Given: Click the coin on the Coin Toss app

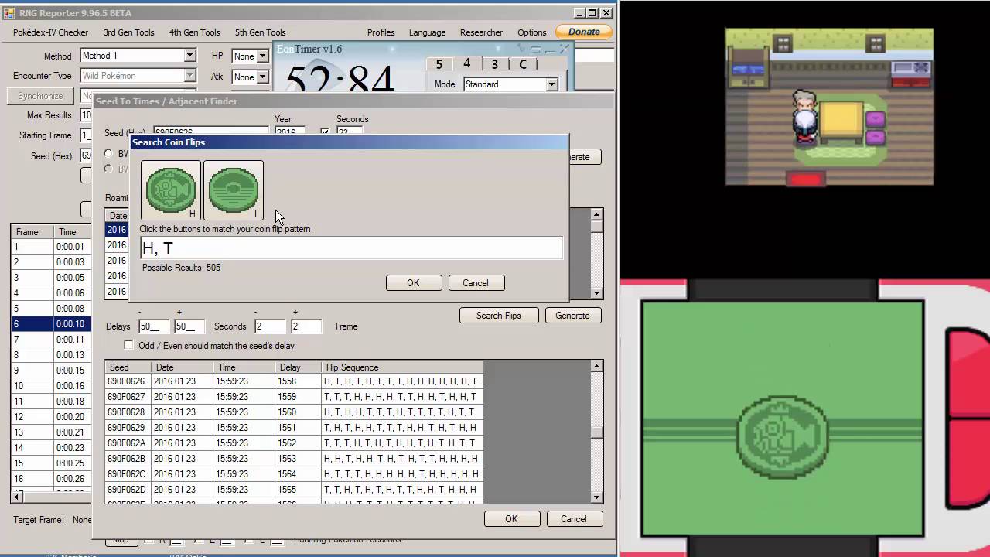Looking at the screenshot, I should coord(783,436).
